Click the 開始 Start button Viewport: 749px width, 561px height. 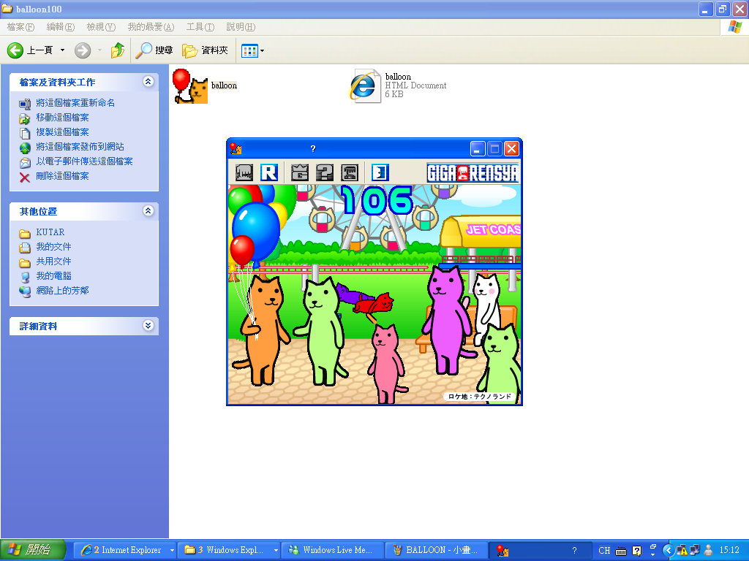tap(32, 550)
